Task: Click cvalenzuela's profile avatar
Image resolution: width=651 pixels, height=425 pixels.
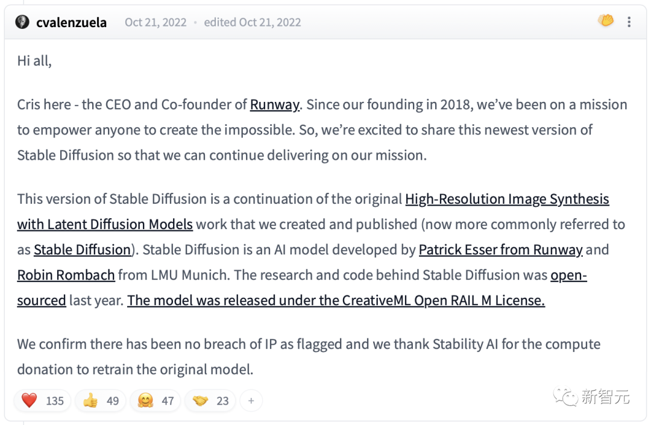Action: coord(22,22)
